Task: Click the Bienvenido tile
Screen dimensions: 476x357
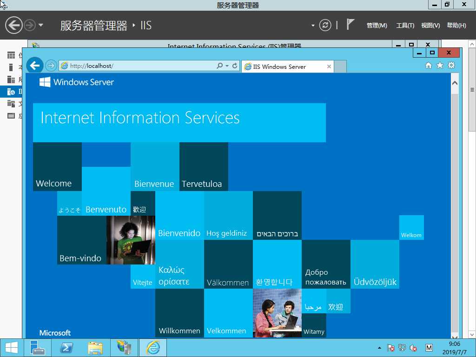Action: tap(179, 216)
